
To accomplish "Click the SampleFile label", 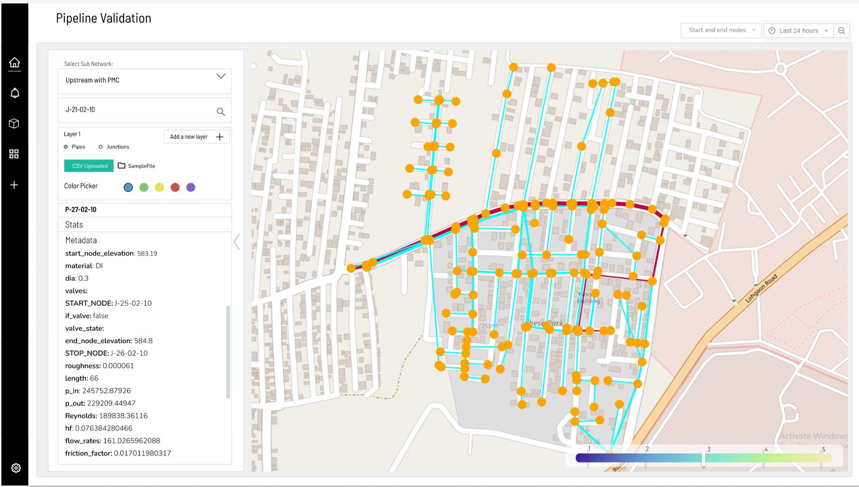I will click(x=141, y=166).
